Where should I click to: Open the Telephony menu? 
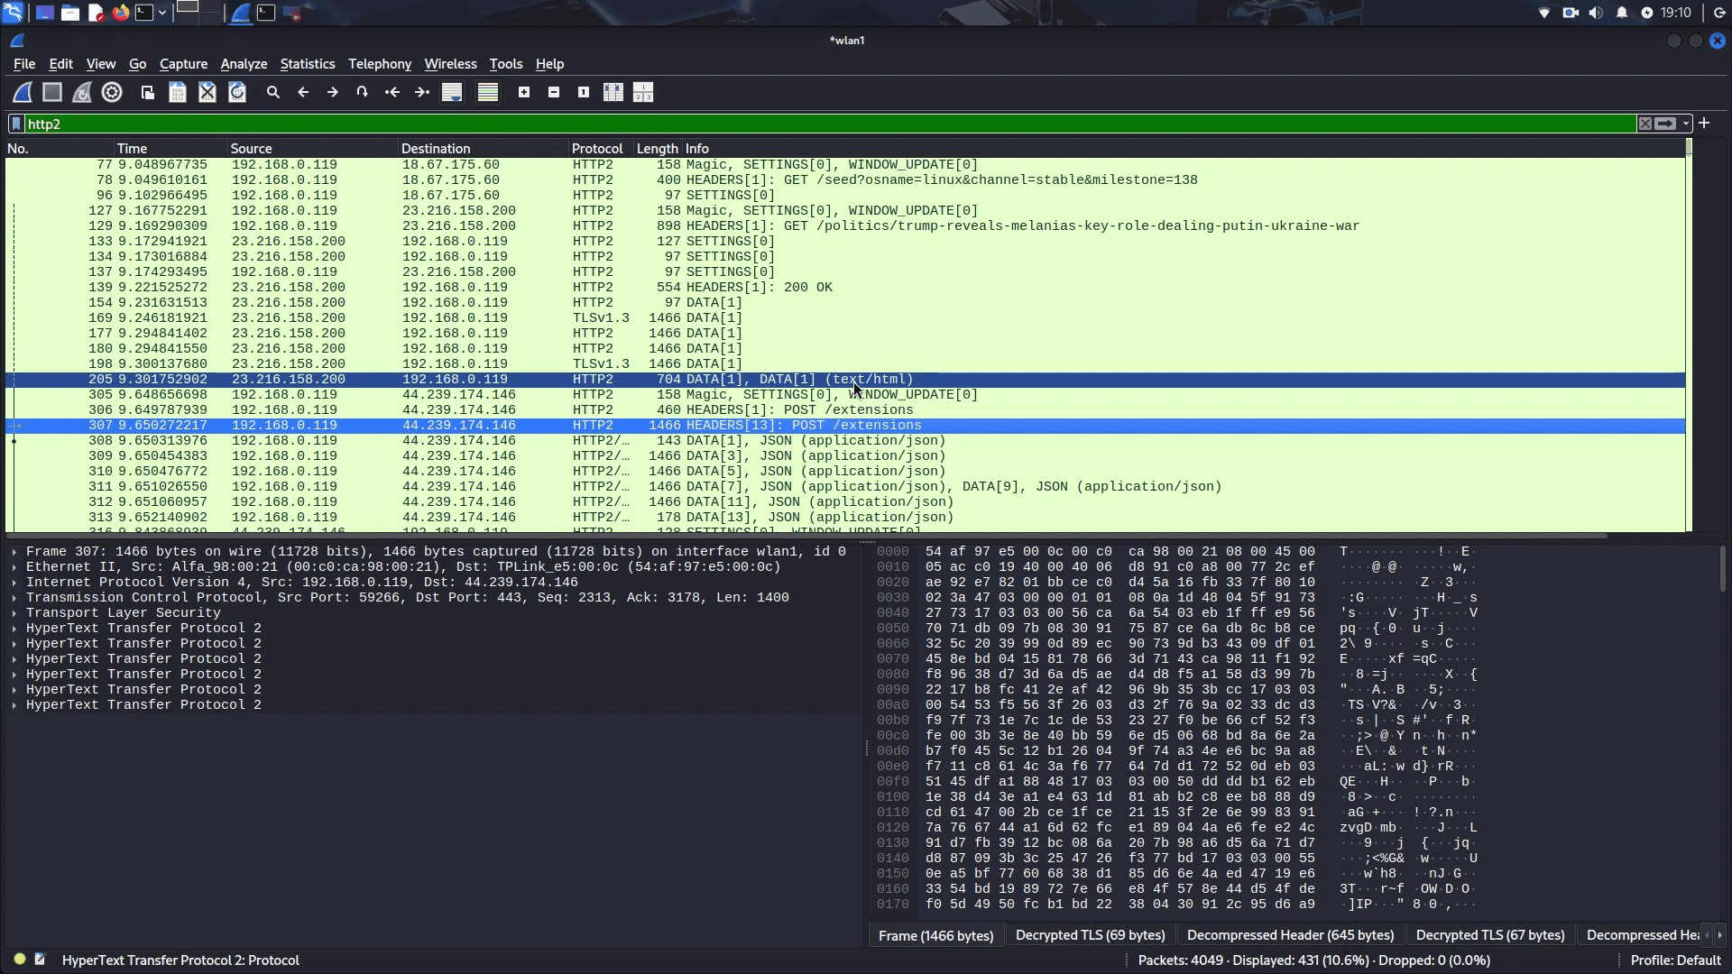[380, 64]
